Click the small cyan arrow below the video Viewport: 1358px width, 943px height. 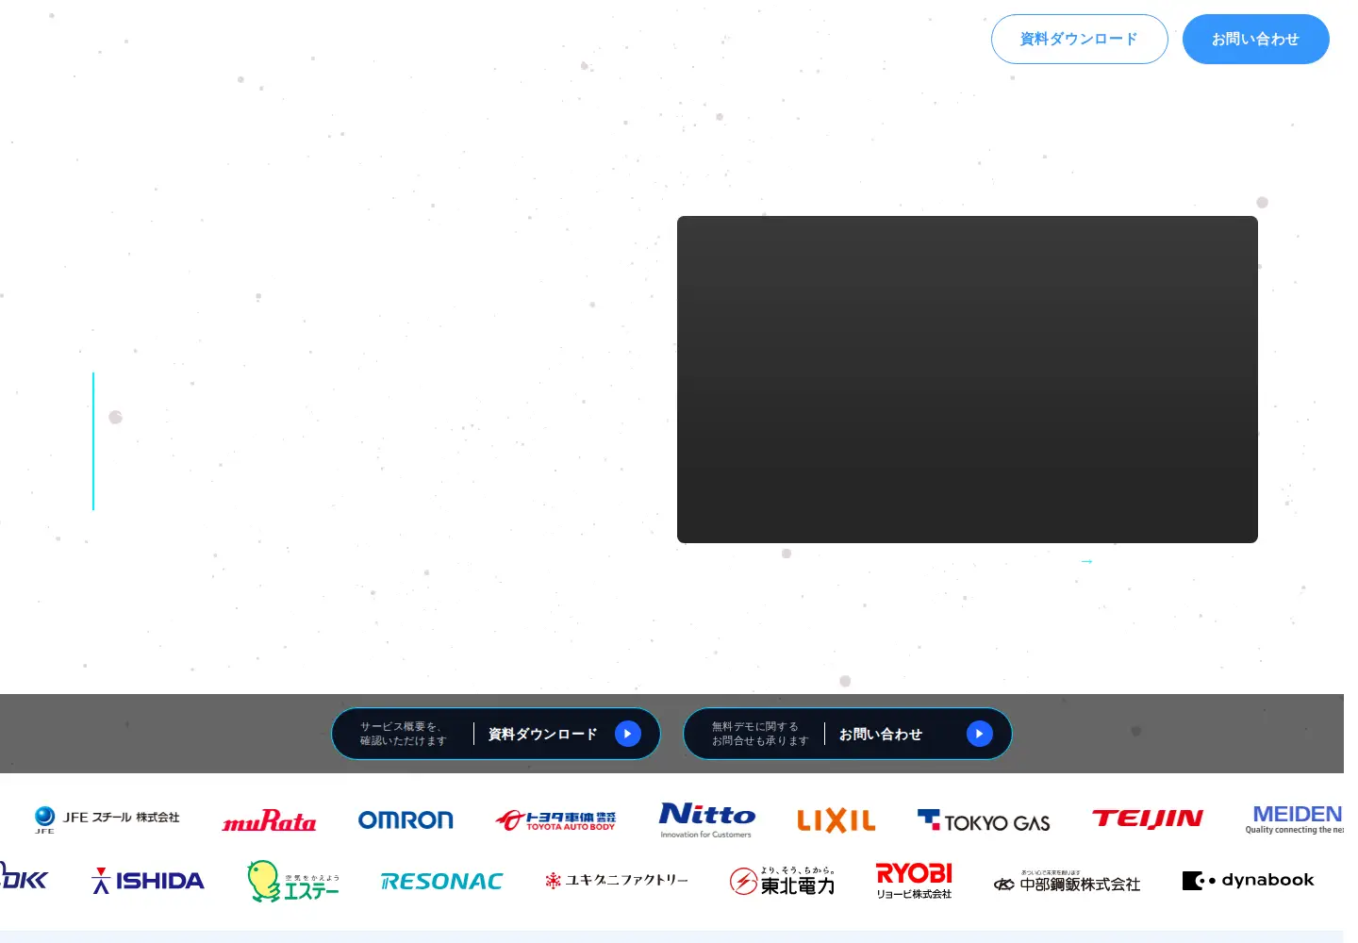click(x=1086, y=561)
